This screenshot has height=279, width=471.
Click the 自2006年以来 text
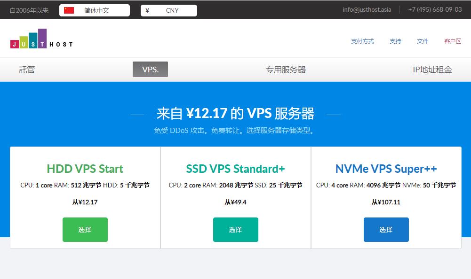[29, 10]
